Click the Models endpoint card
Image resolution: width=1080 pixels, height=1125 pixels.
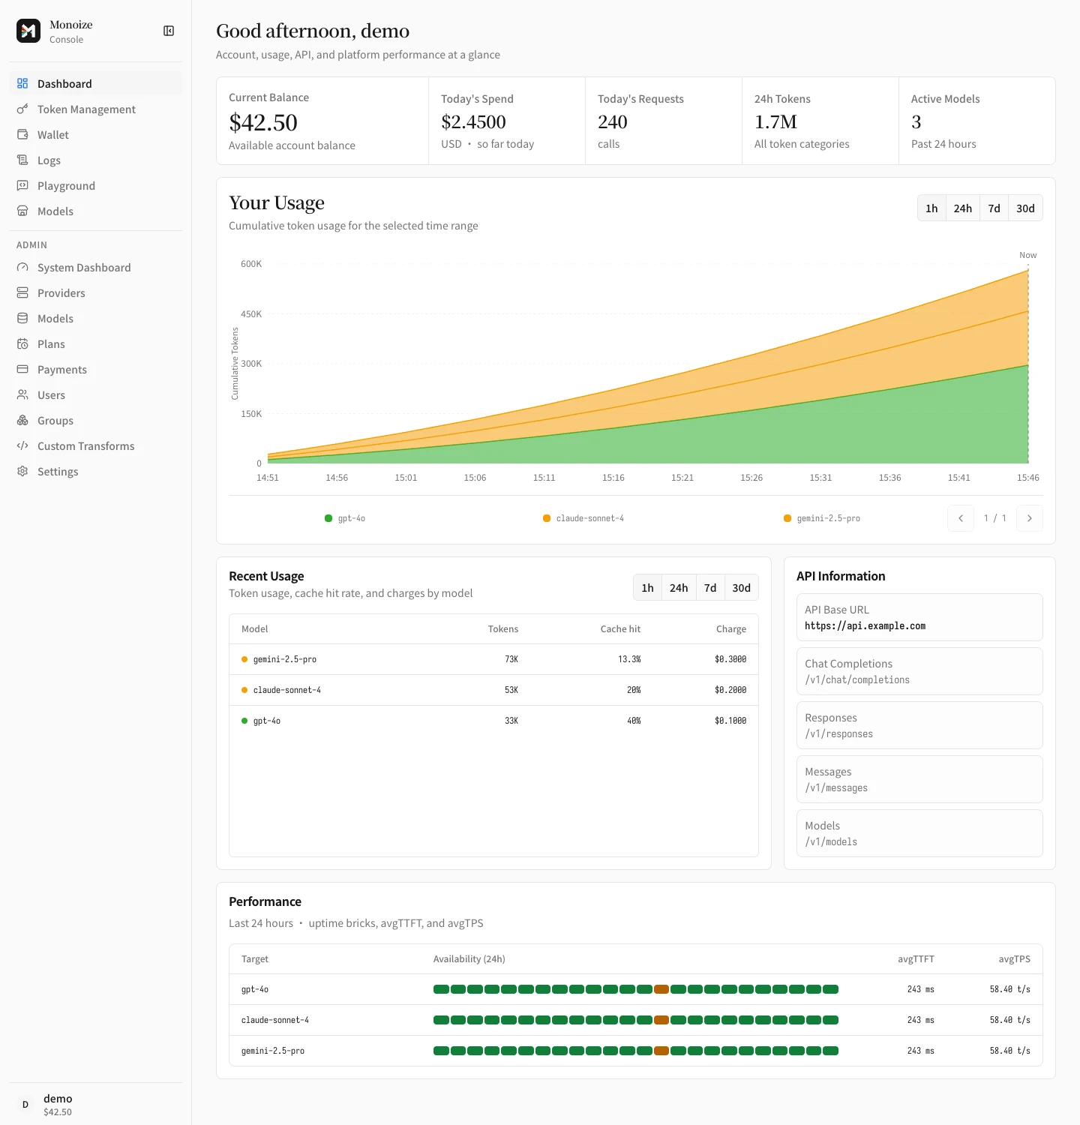point(919,833)
